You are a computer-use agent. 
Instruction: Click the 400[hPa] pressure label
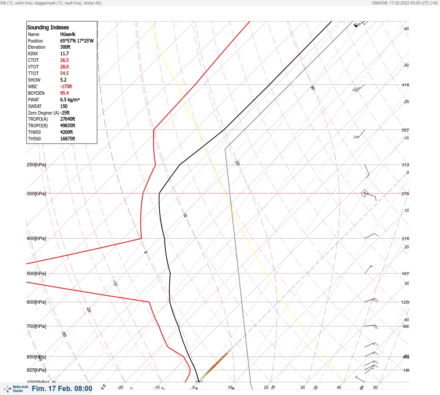pyautogui.click(x=36, y=238)
